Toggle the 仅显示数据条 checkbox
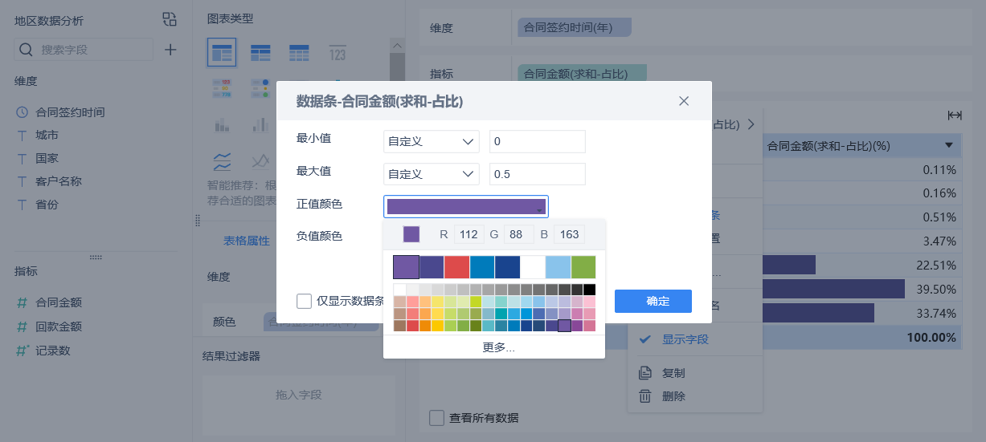This screenshot has width=986, height=442. coord(305,301)
